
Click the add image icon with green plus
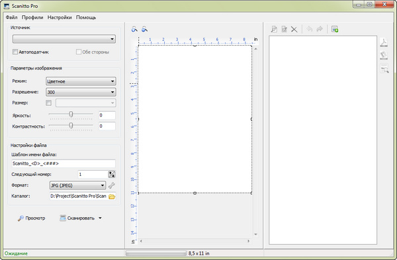[x=335, y=29]
